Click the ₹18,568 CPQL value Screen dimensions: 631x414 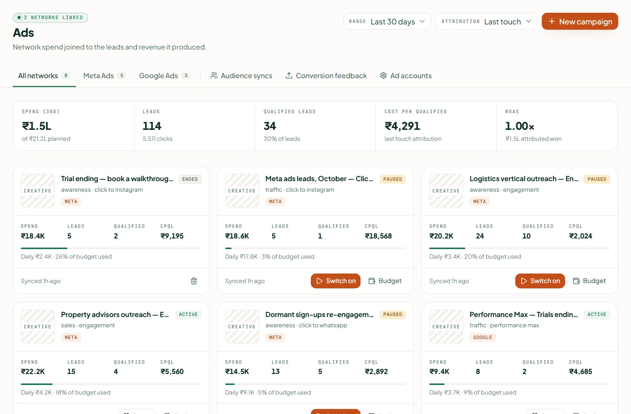[x=378, y=236]
